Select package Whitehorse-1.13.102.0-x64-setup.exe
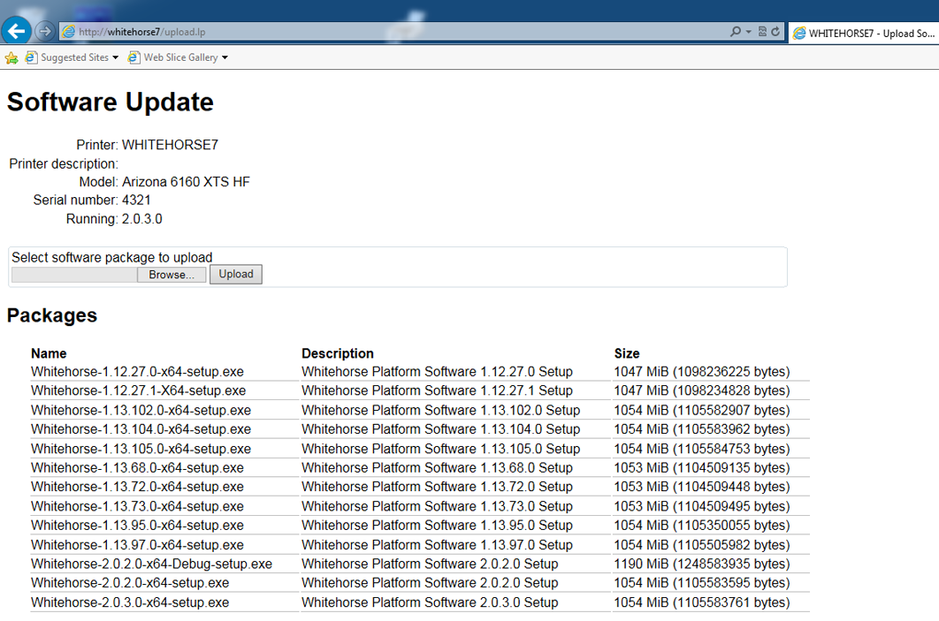This screenshot has height=621, width=939. click(x=141, y=411)
